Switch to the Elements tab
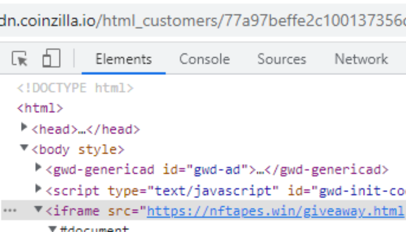This screenshot has height=232, width=406. pyautogui.click(x=123, y=60)
